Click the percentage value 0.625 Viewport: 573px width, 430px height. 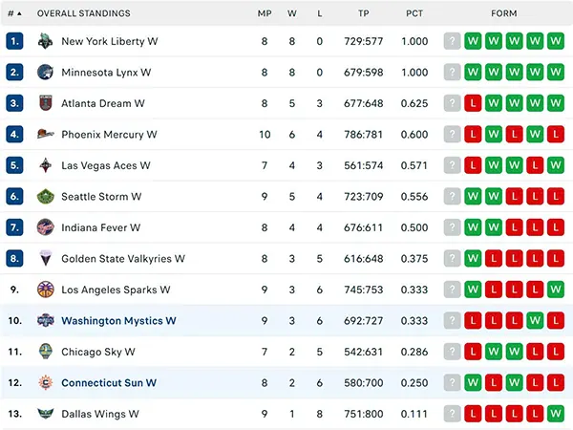coord(414,103)
